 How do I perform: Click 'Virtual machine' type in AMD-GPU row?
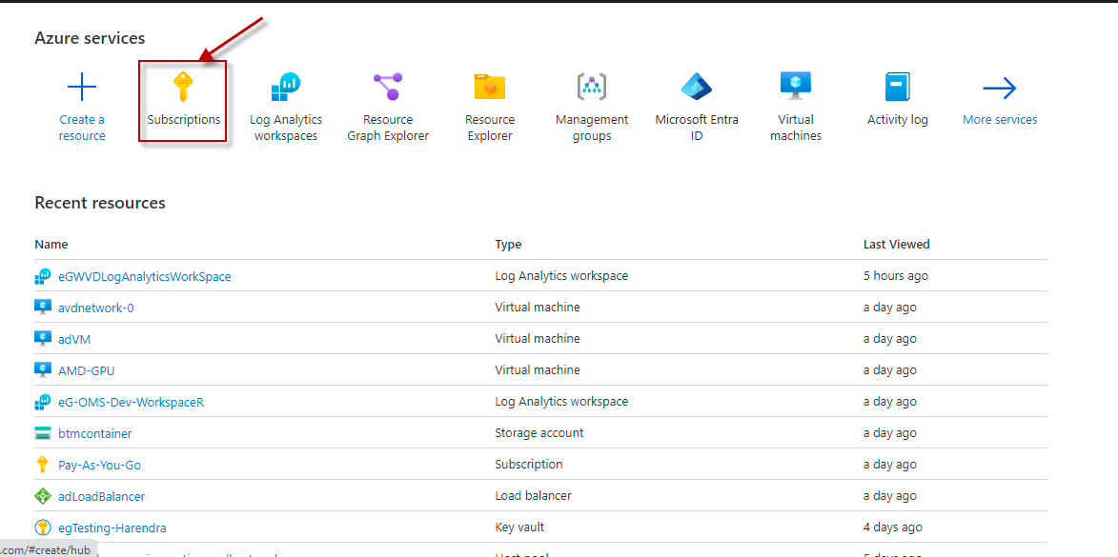tap(538, 370)
